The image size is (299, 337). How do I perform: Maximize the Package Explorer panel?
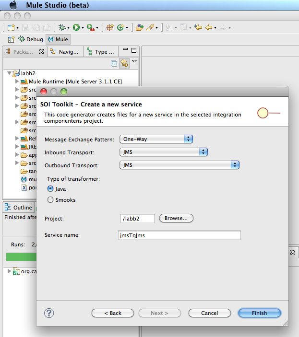point(134,50)
